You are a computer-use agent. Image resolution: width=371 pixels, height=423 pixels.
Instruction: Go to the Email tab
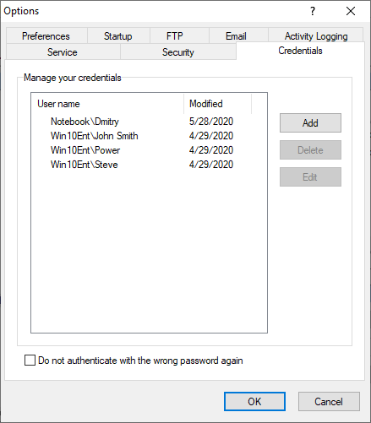point(238,36)
